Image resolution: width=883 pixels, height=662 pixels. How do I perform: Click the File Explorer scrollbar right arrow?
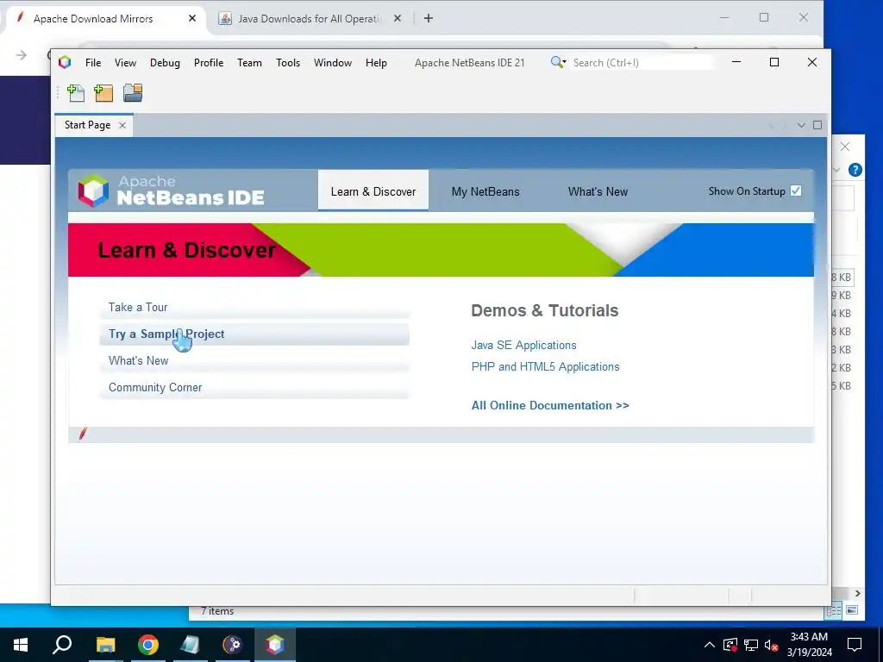pyautogui.click(x=857, y=593)
